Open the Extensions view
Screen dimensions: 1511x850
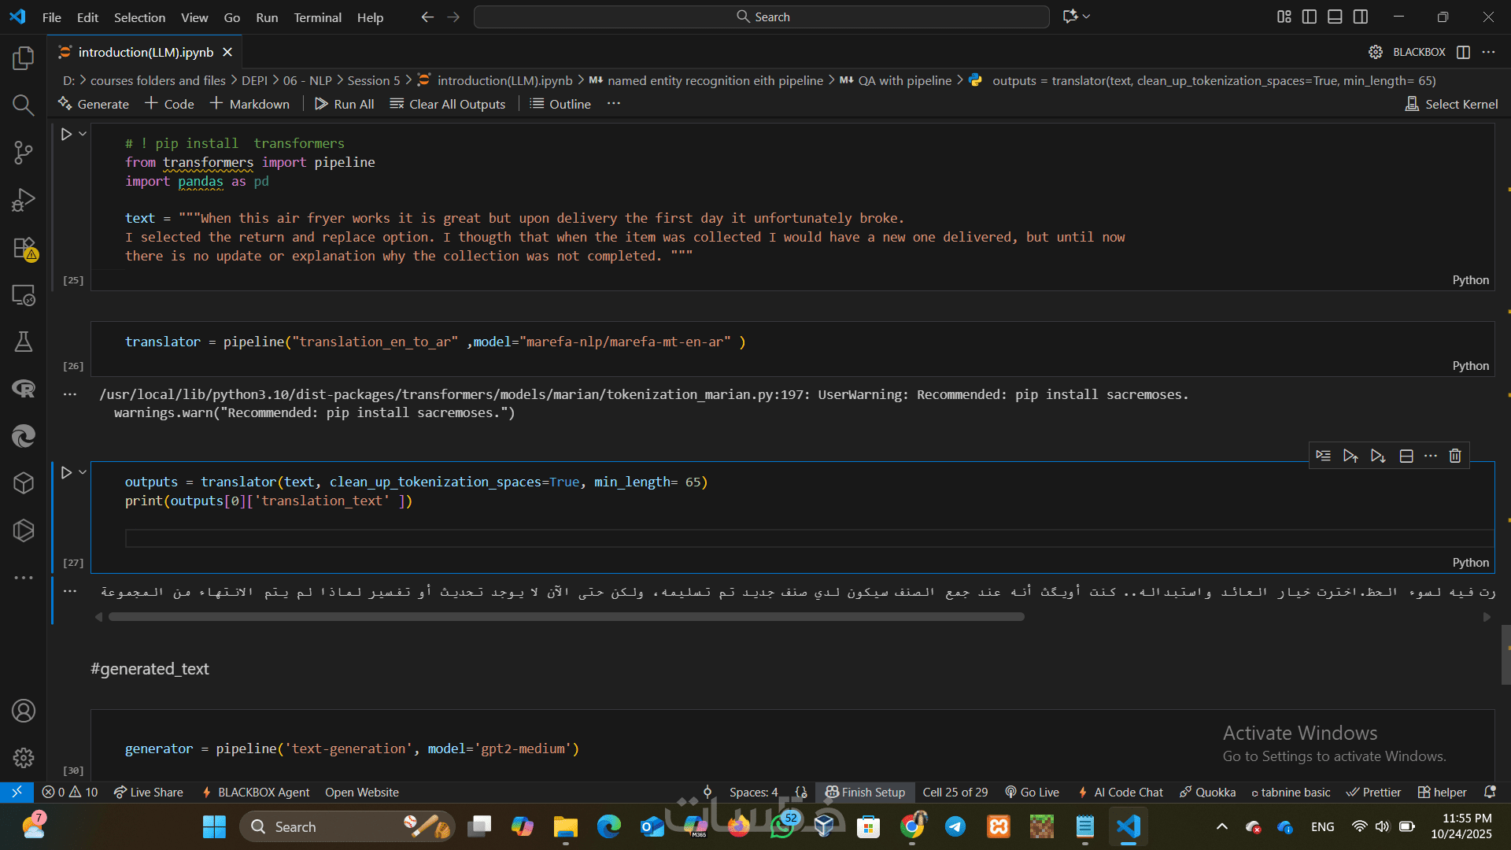(24, 248)
